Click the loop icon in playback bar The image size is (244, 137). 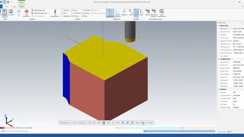(127, 123)
